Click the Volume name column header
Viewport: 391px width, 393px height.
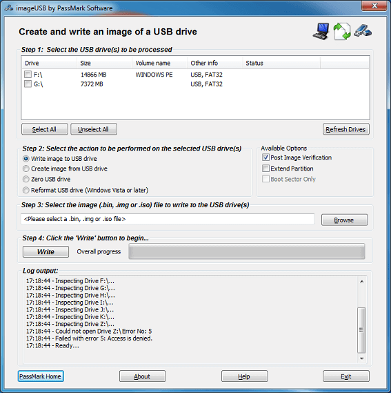tap(160, 63)
